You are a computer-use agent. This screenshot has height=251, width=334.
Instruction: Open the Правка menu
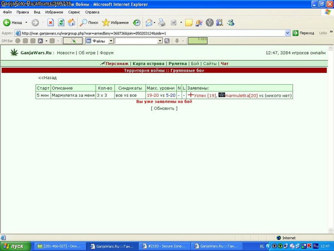click(23, 12)
